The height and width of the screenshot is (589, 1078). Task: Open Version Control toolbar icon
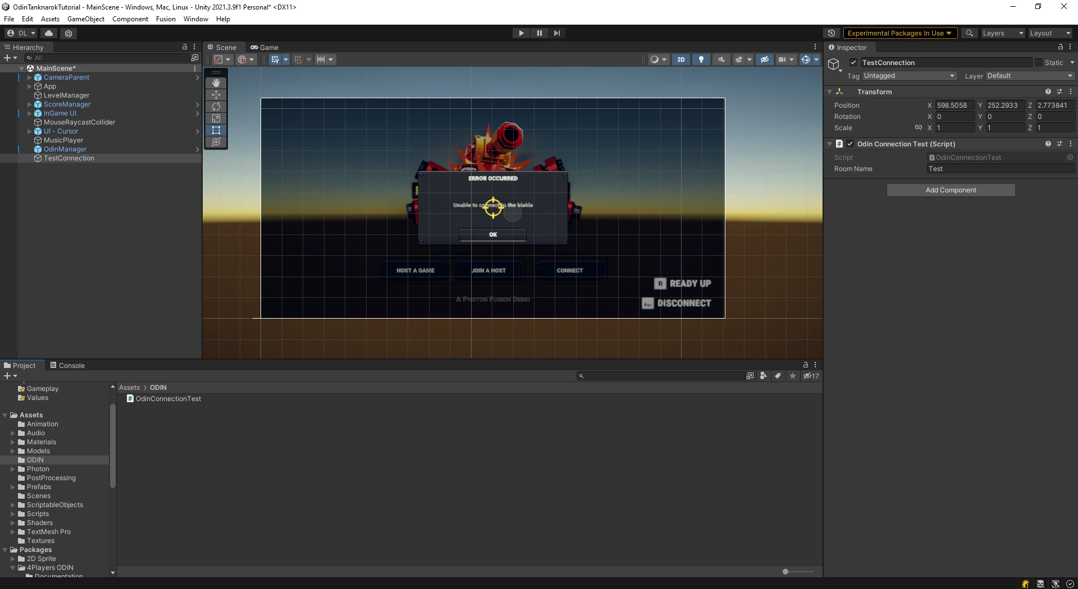pyautogui.click(x=68, y=33)
